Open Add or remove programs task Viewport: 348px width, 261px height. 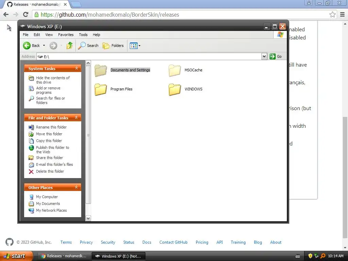click(x=48, y=90)
